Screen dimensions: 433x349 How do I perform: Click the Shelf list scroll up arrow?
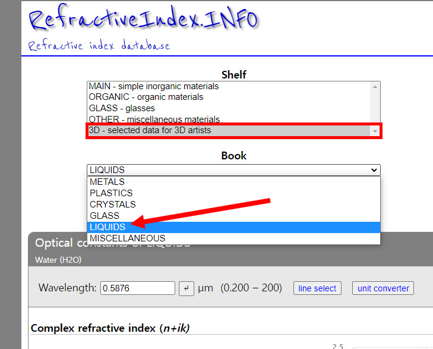click(375, 87)
